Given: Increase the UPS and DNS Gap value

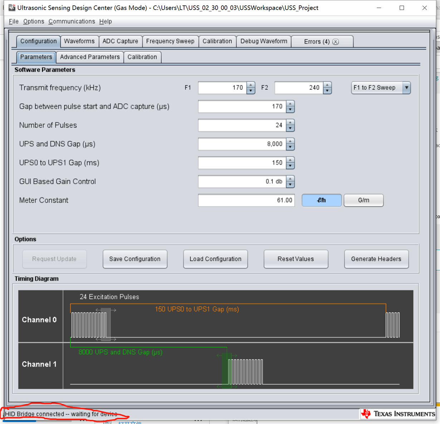Looking at the screenshot, I should pos(290,141).
